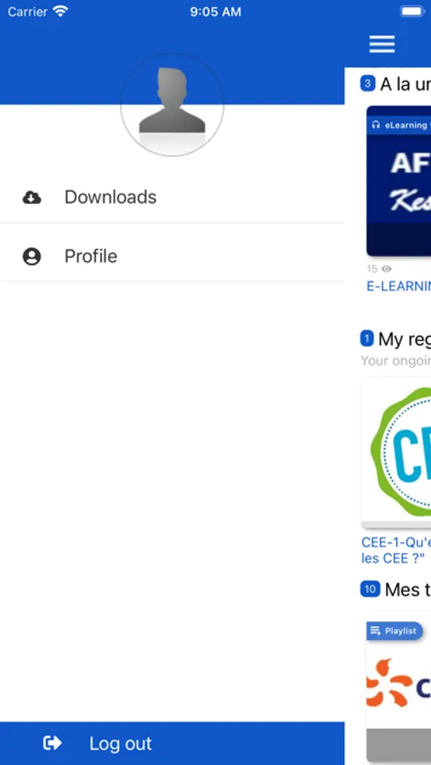Open the E-LEARNING course link
The width and height of the screenshot is (431, 765).
tap(399, 286)
